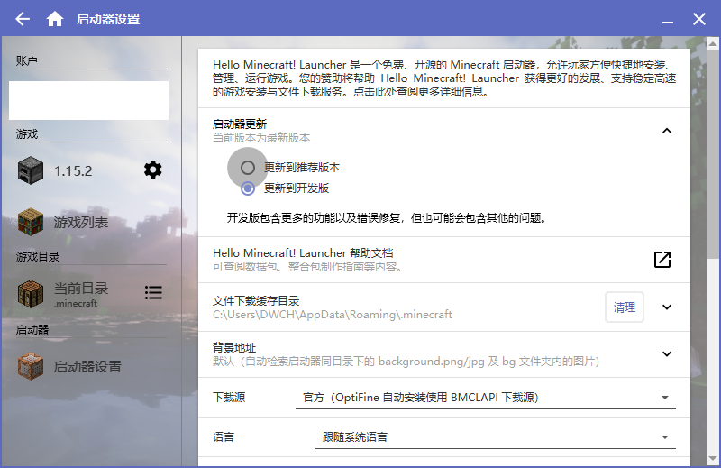Click the command block icon for 启动器设置
Screen dimensions: 721x468
(x=31, y=366)
